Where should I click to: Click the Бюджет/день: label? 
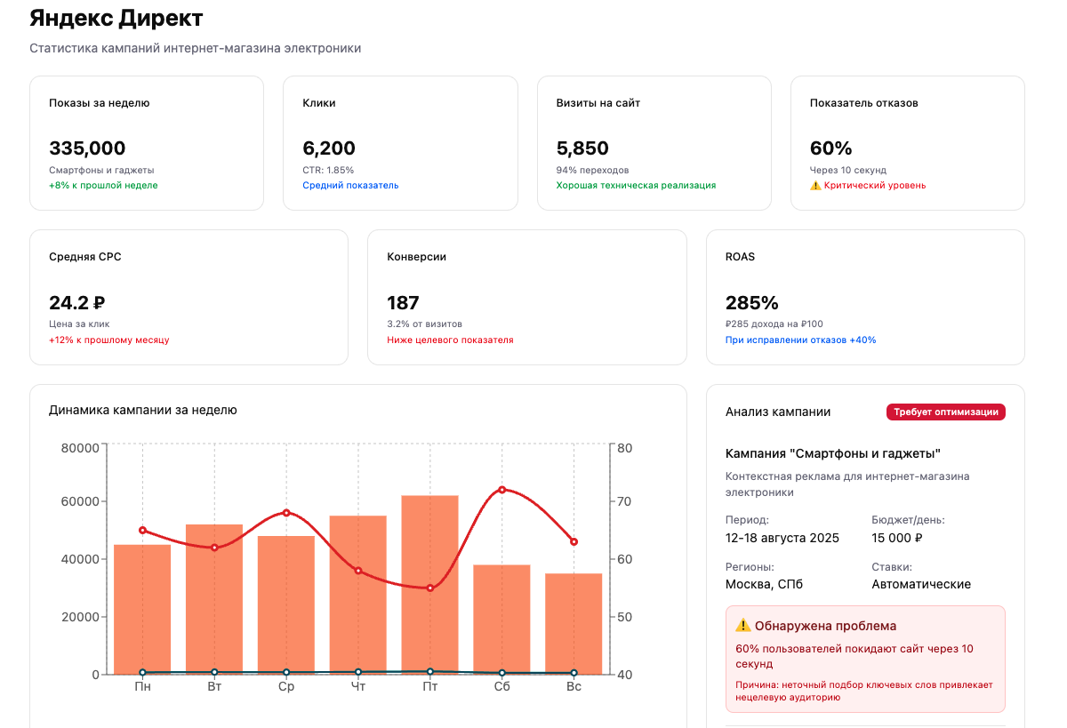908,520
